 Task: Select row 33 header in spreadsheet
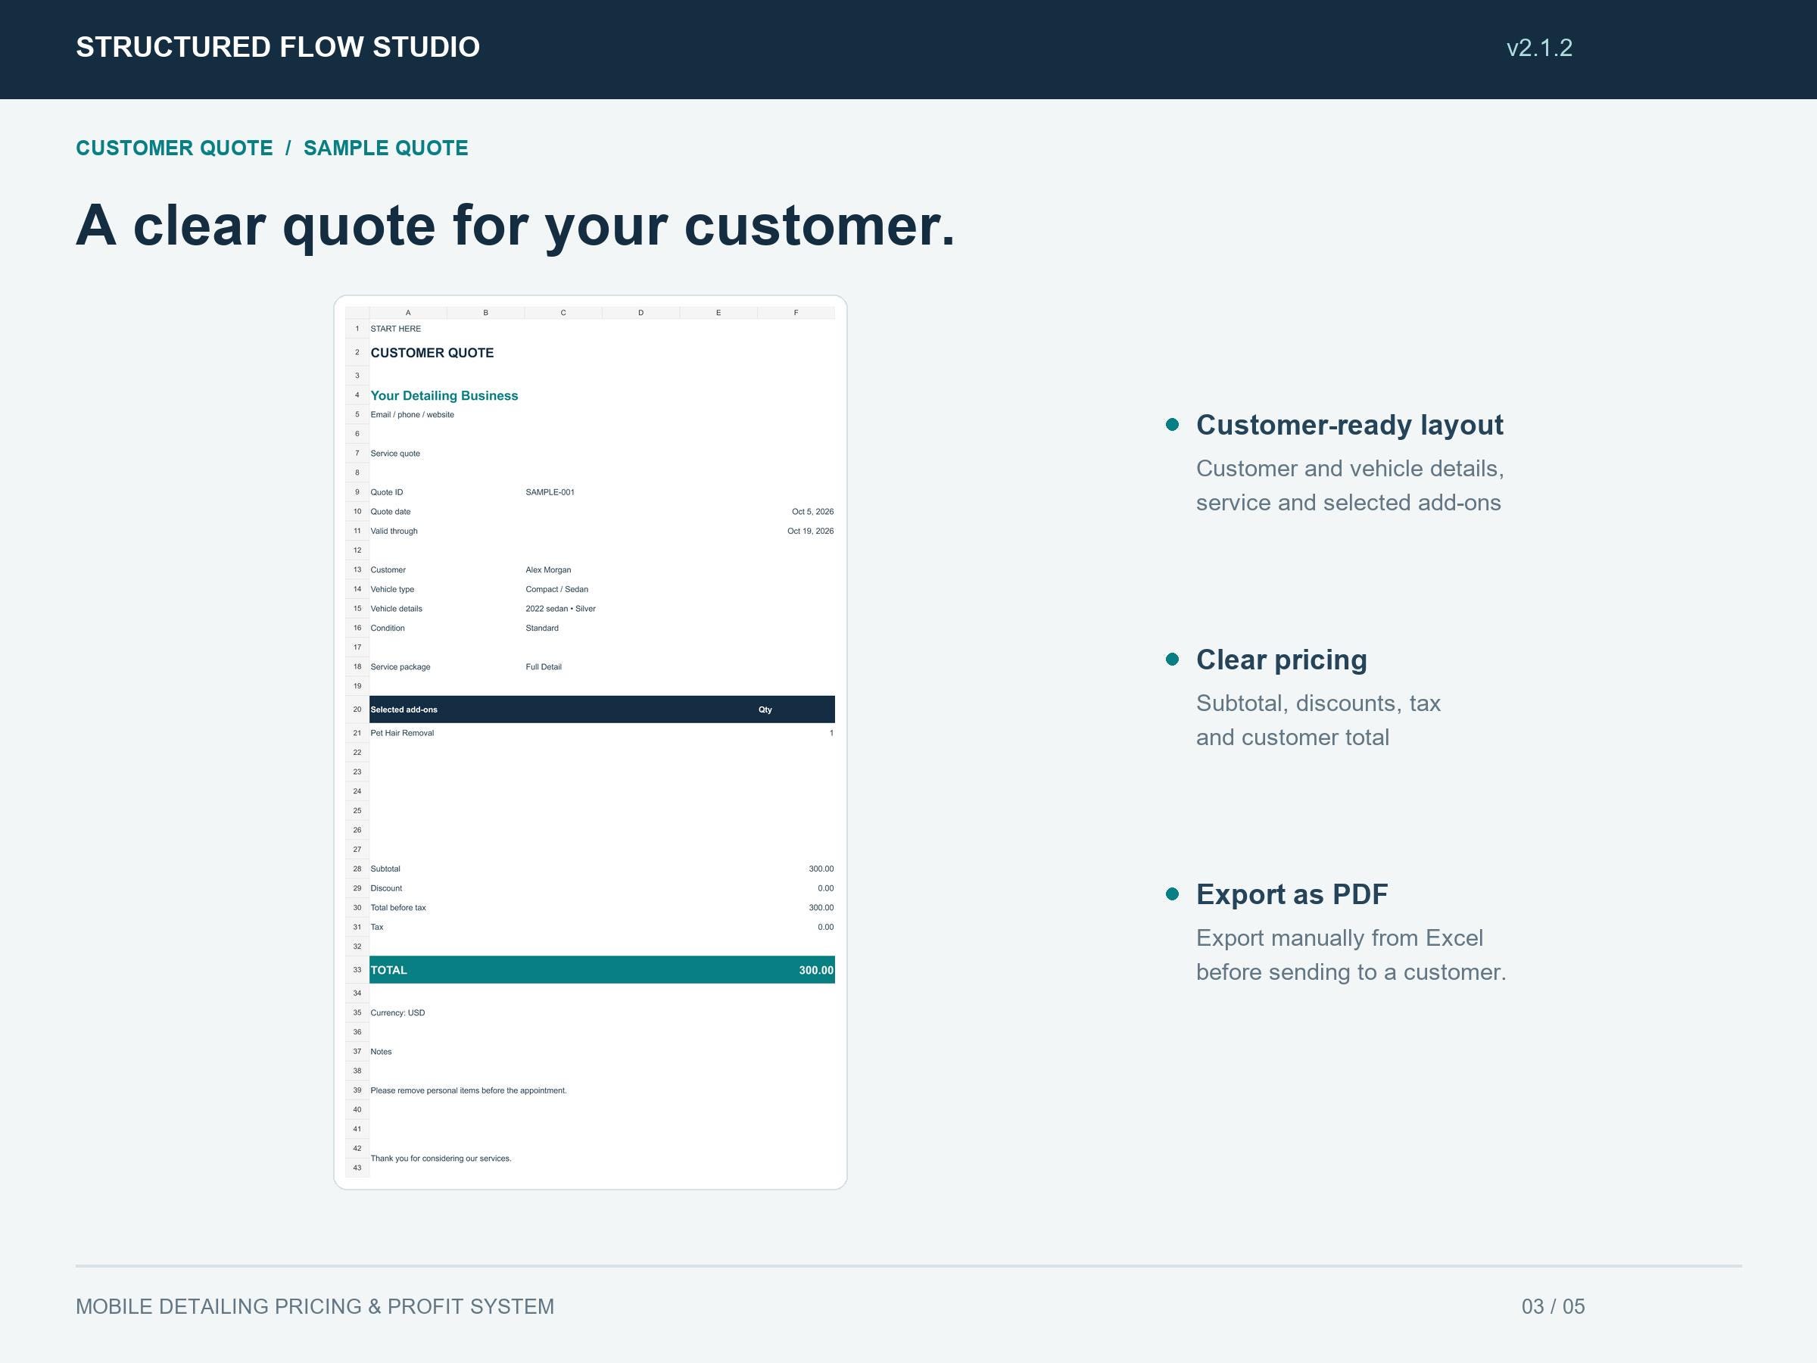[357, 969]
